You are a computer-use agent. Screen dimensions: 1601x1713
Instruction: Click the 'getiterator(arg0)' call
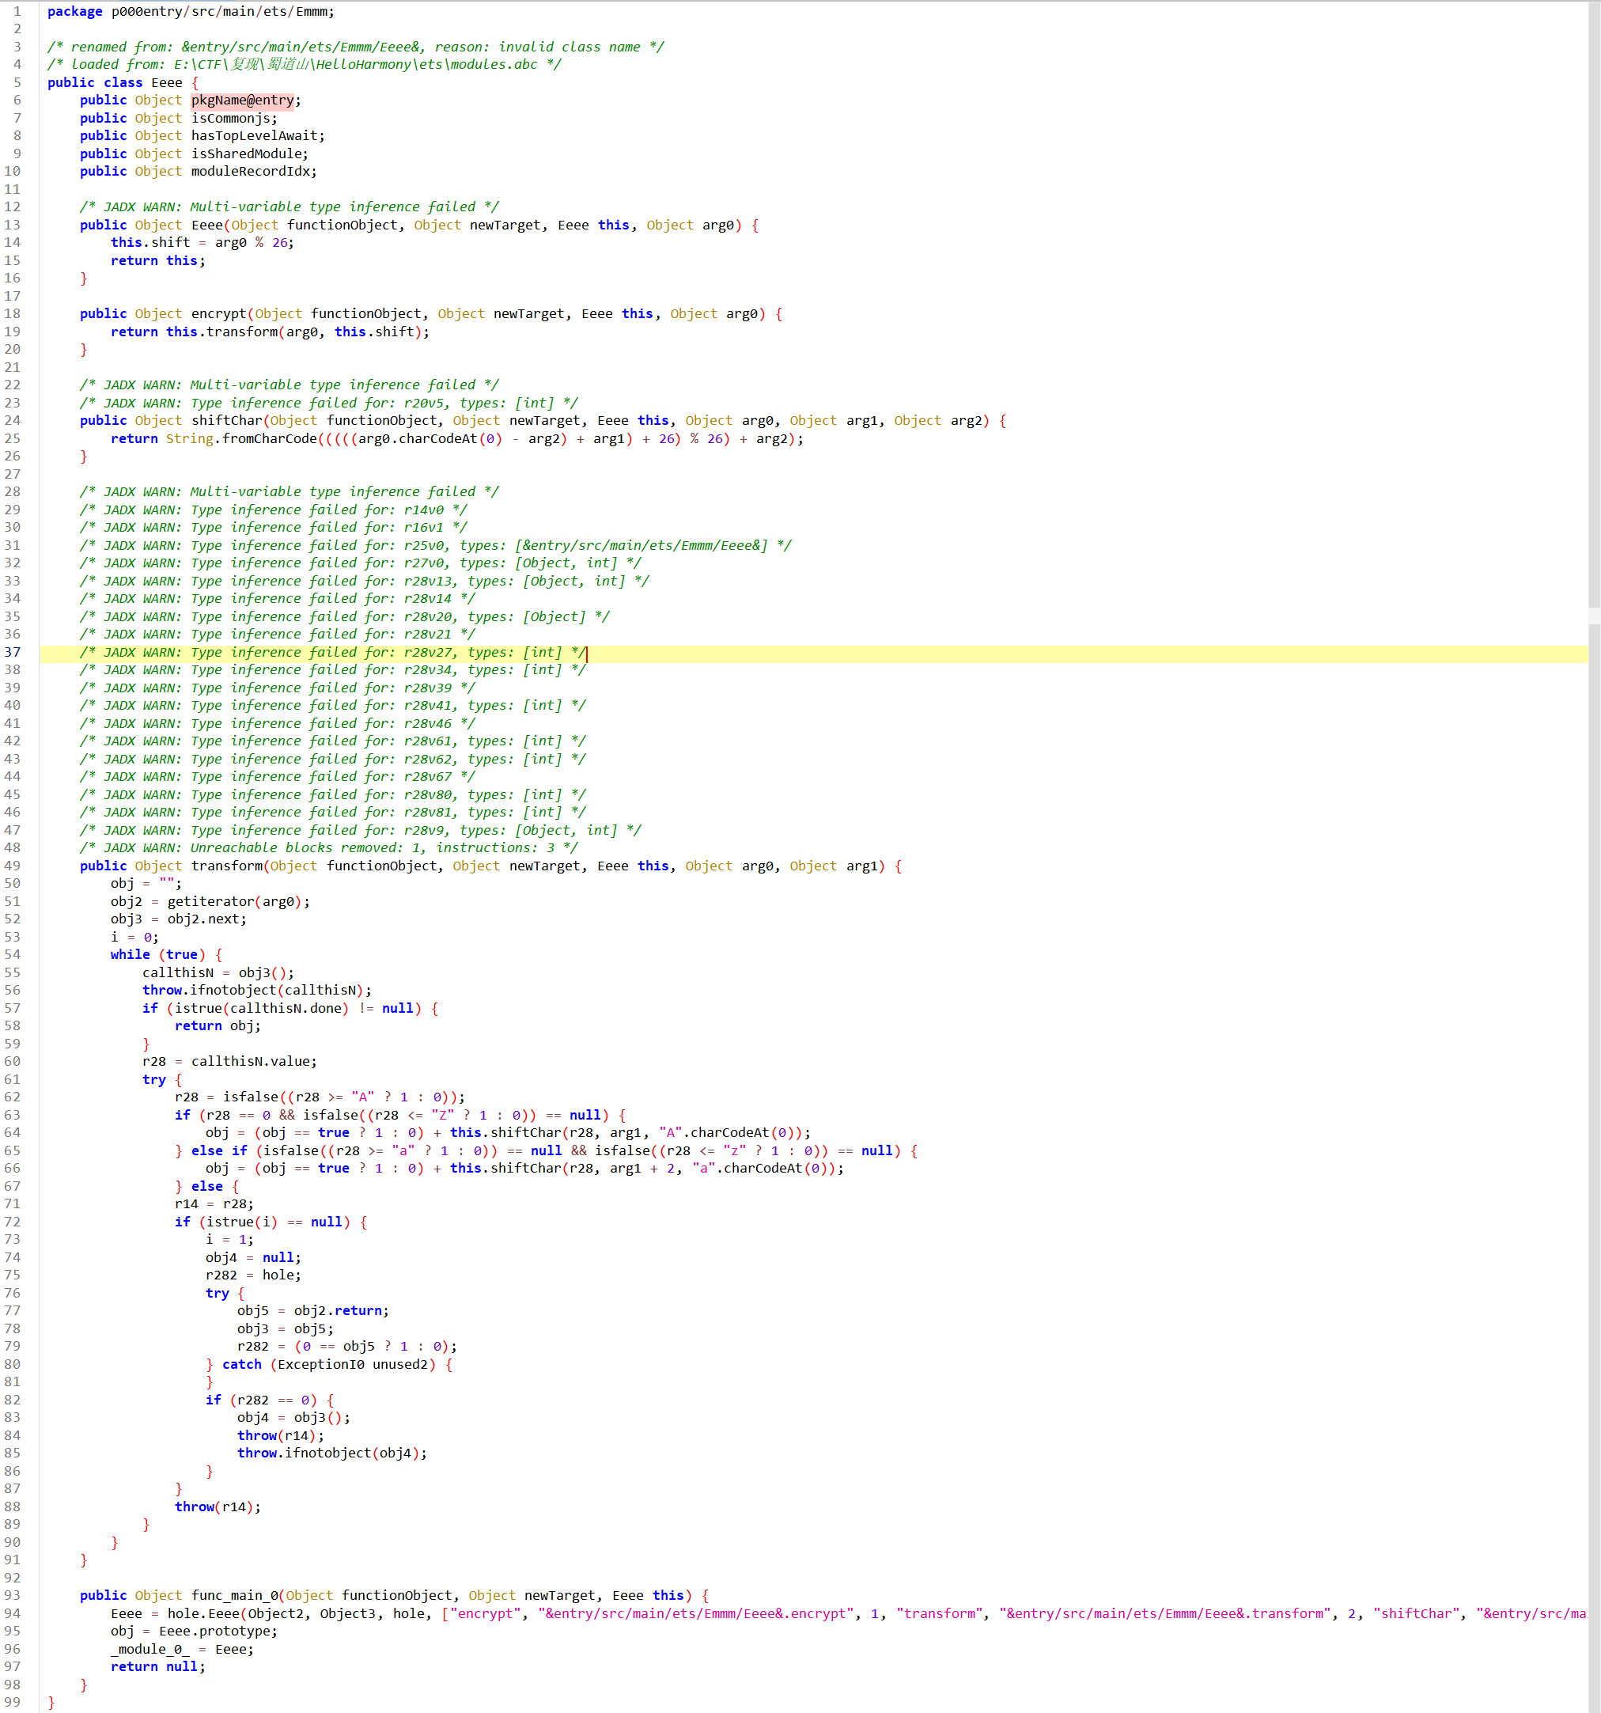(x=234, y=901)
